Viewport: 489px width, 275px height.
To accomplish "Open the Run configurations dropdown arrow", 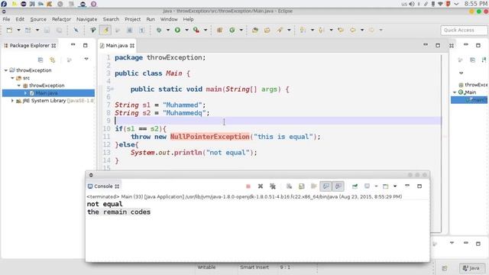I will [x=186, y=31].
